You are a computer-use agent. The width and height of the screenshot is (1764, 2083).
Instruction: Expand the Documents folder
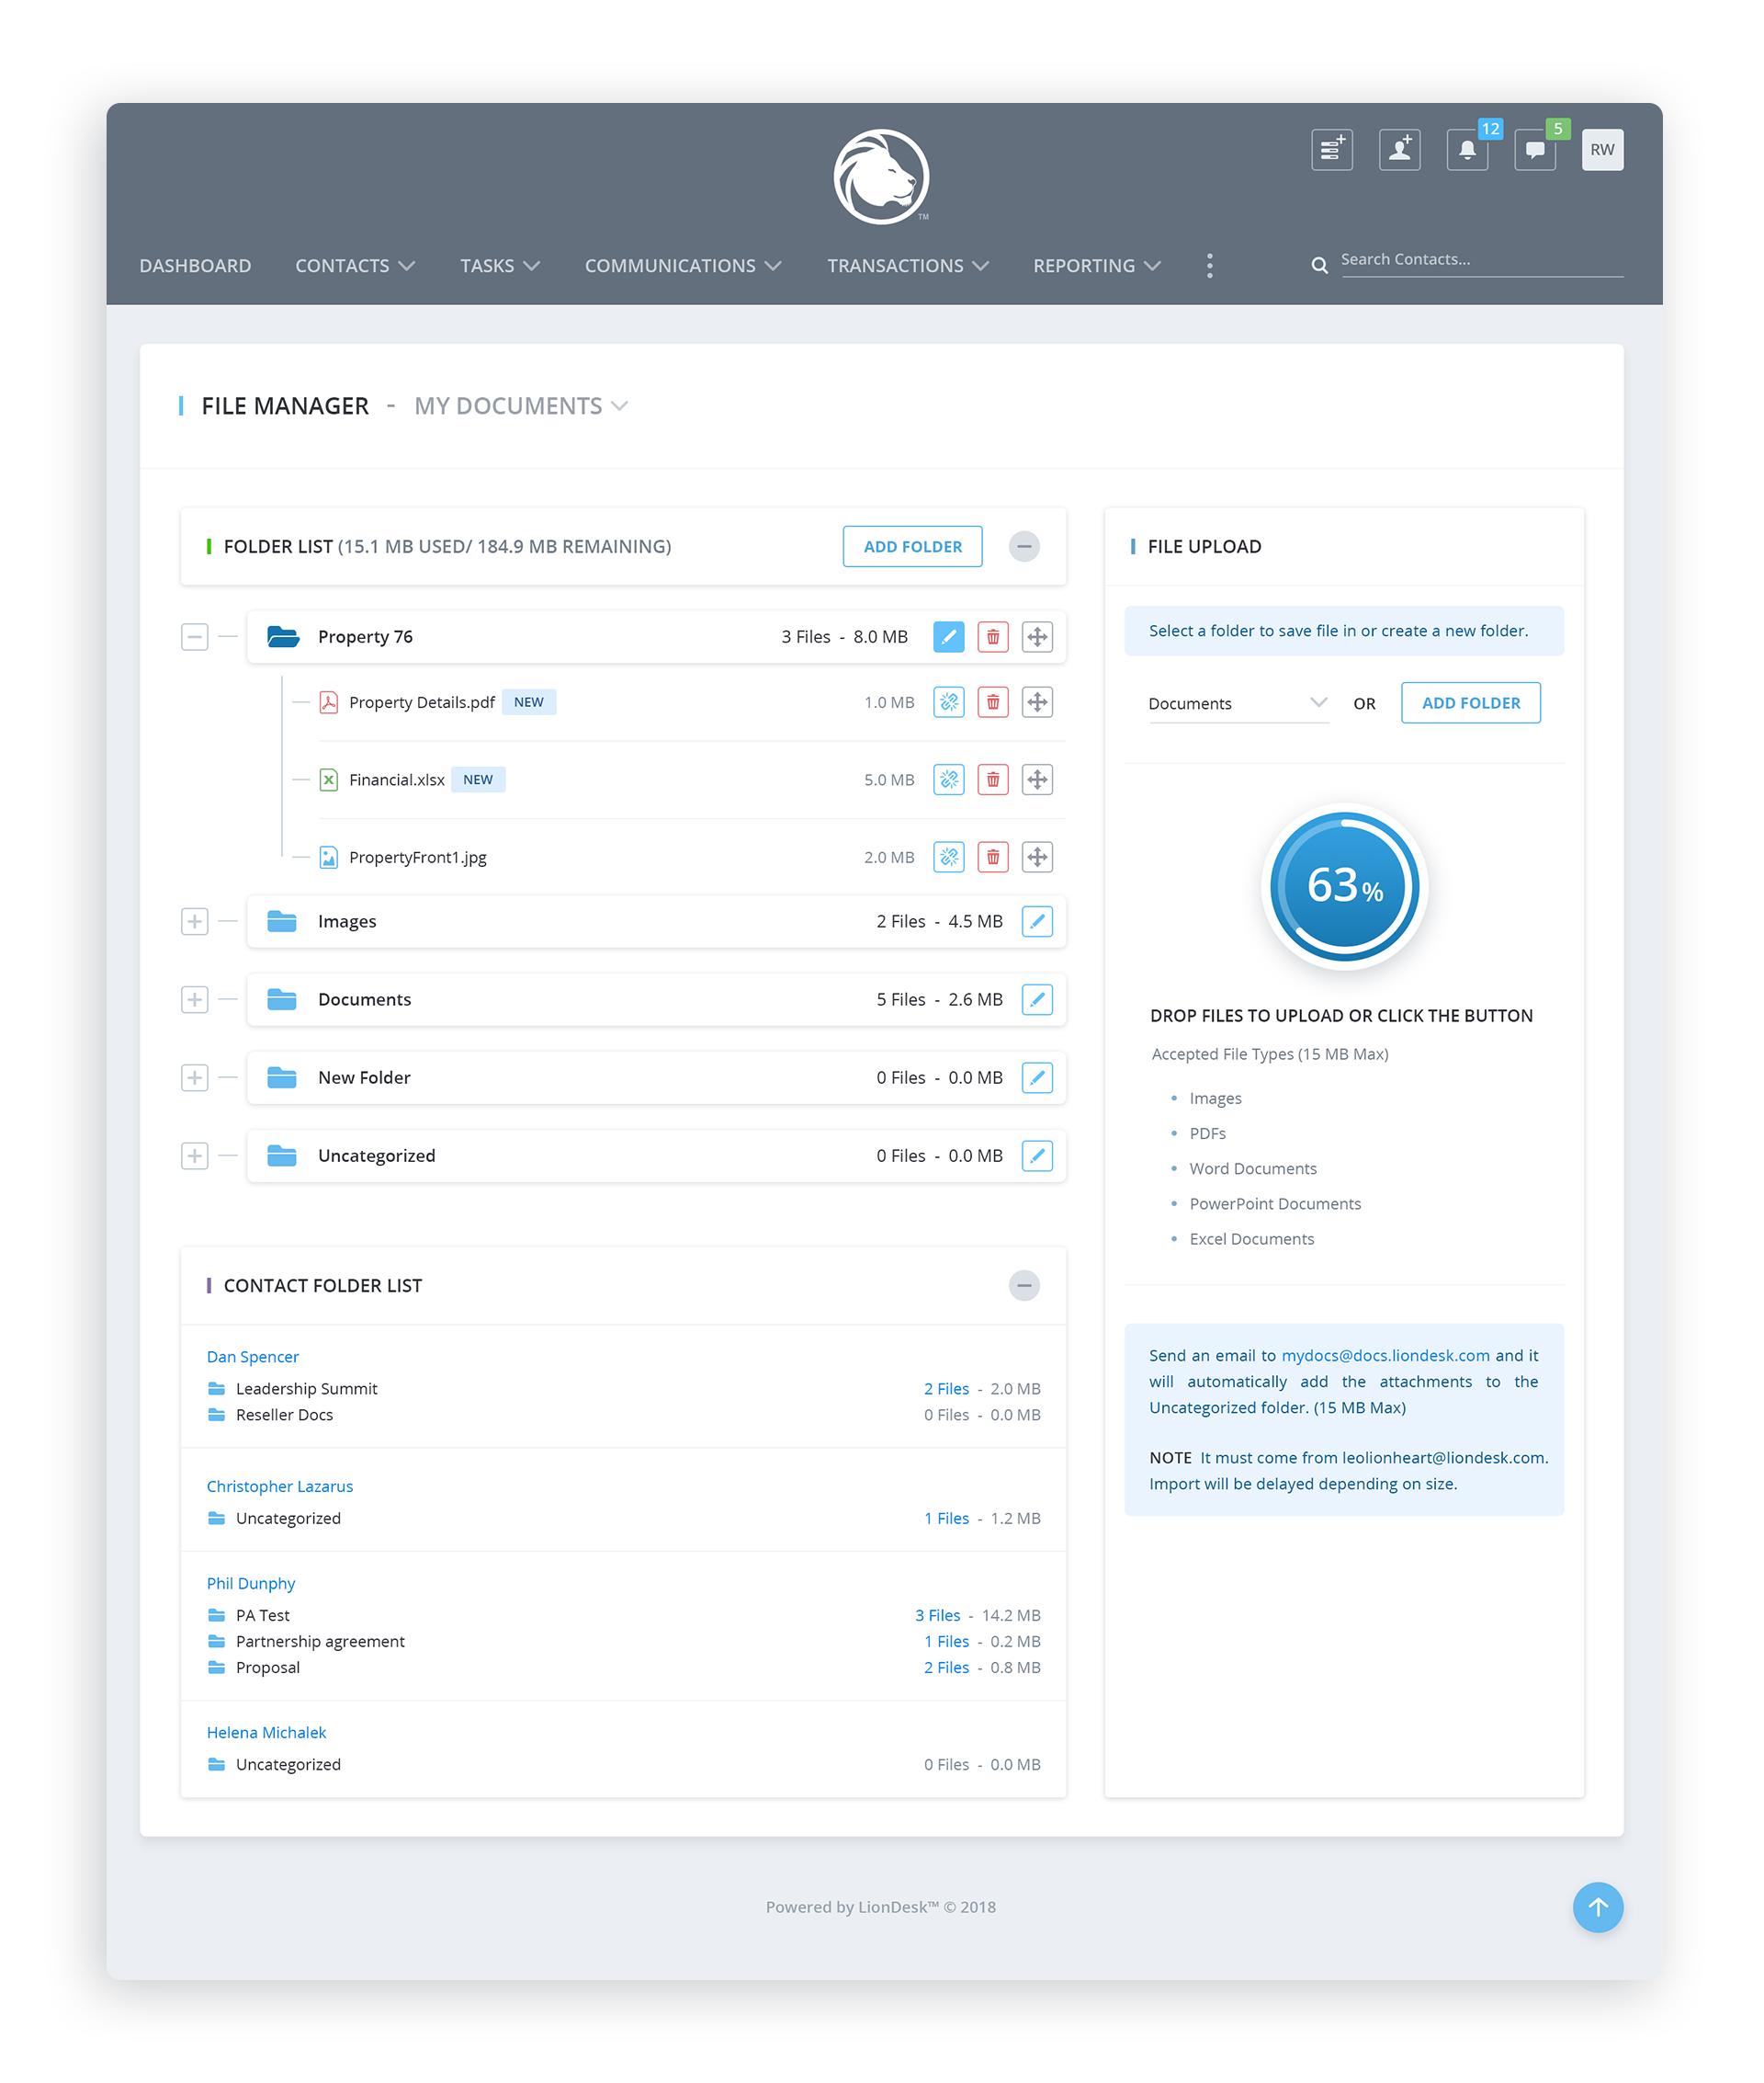click(x=194, y=999)
